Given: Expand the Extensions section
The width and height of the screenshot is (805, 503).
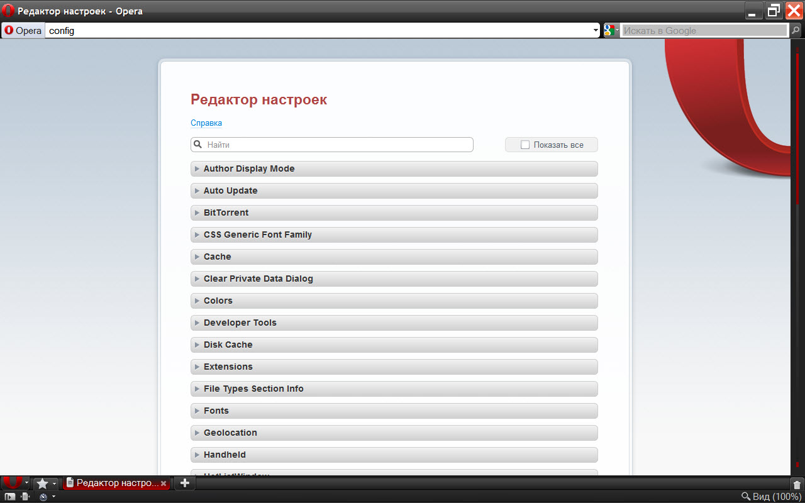Looking at the screenshot, I should 394,367.
